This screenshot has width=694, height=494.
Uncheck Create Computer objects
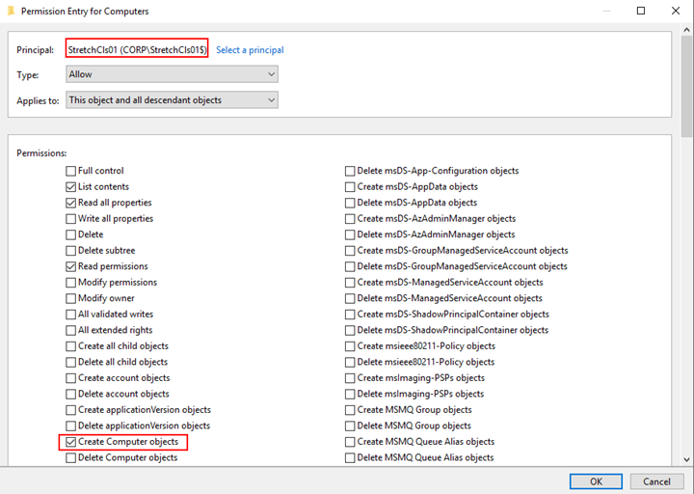(x=70, y=442)
